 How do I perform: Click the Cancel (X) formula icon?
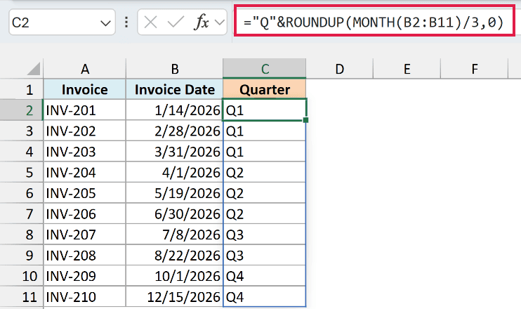click(150, 22)
